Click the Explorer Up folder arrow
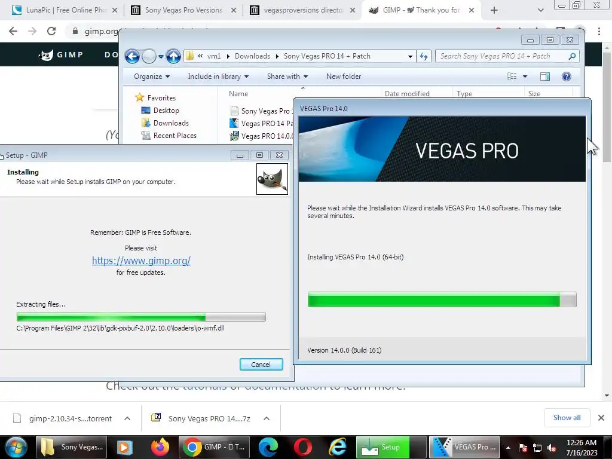The image size is (612, 459). [x=173, y=57]
